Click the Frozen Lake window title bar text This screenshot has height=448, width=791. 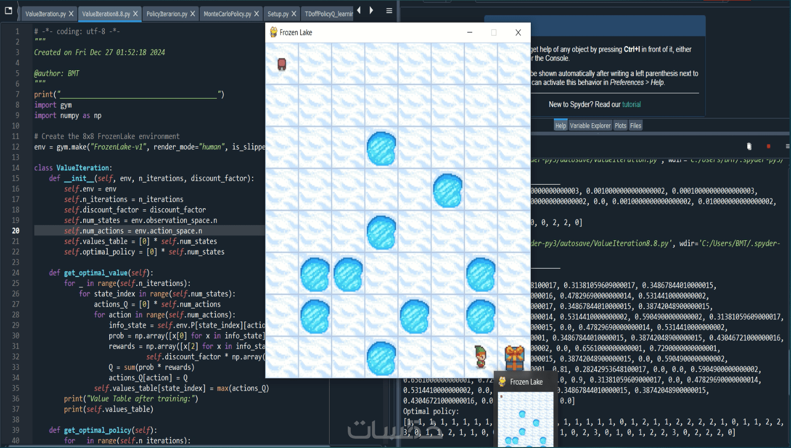pyautogui.click(x=296, y=32)
